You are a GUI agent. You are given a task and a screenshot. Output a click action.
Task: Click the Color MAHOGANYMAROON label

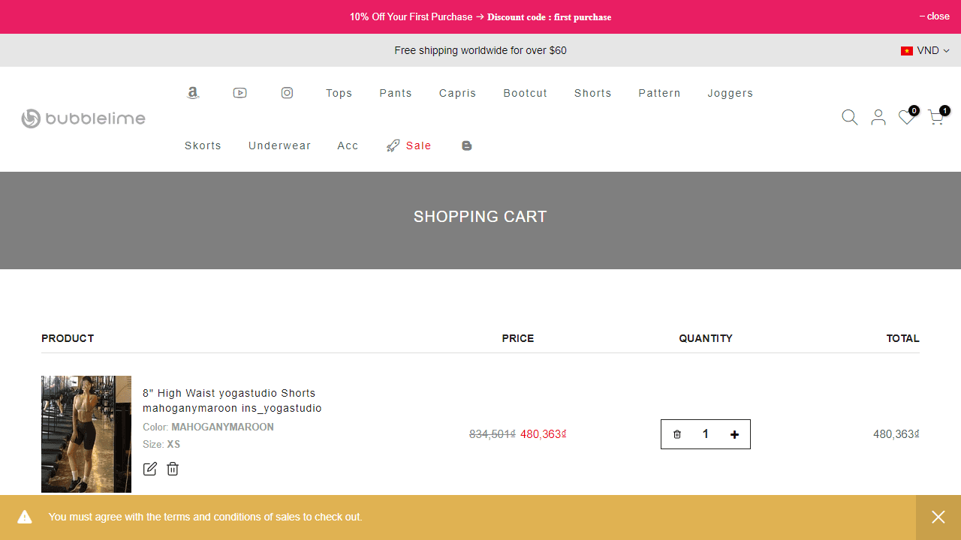[209, 427]
